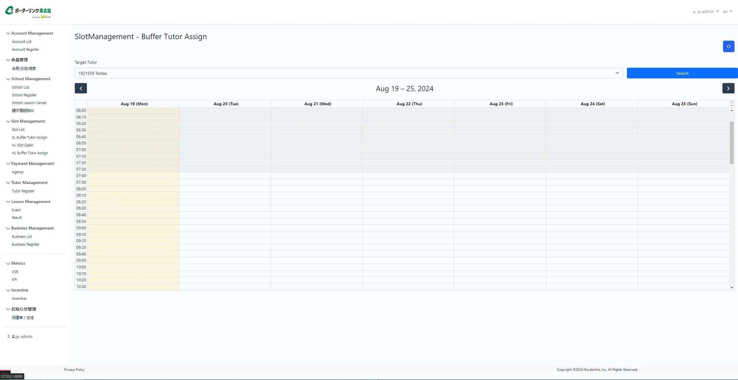
Task: Open the en language dropdown
Action: pyautogui.click(x=727, y=12)
